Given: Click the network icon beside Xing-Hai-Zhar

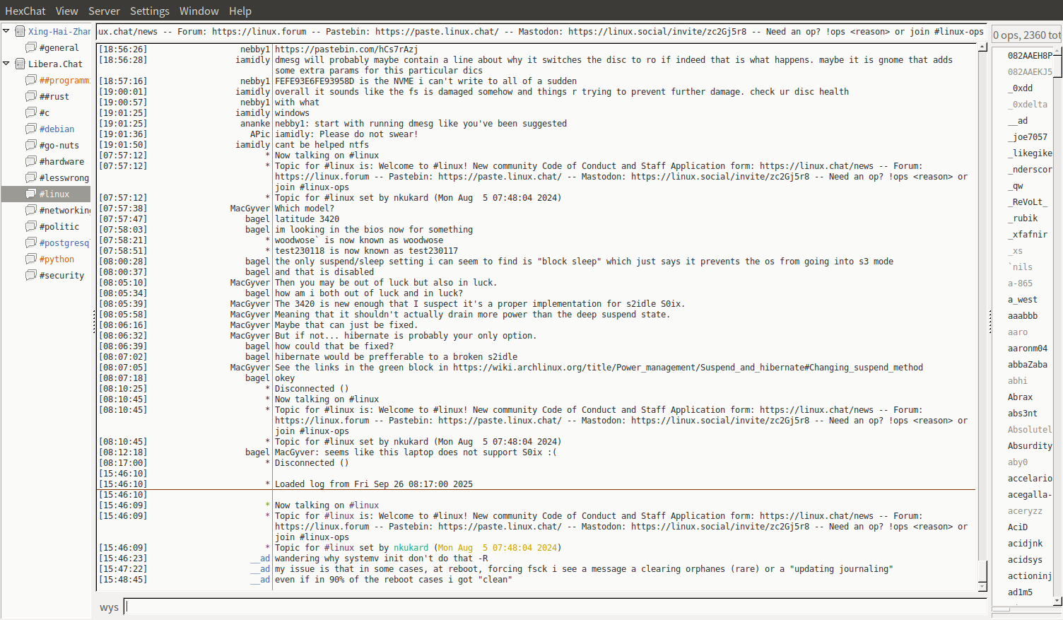Looking at the screenshot, I should tap(20, 31).
